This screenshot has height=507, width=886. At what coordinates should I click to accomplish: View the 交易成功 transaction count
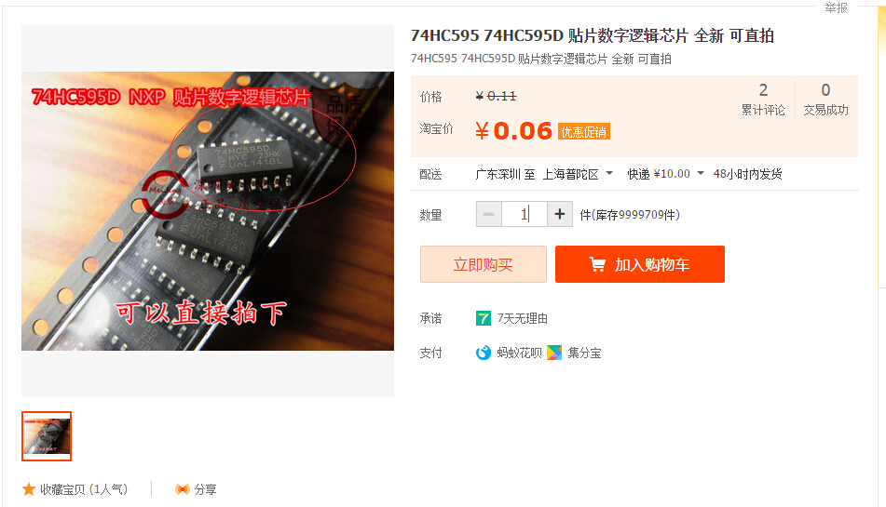tap(825, 99)
